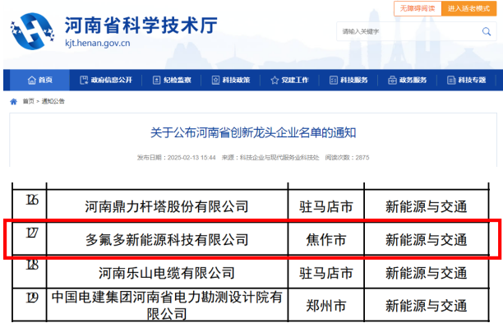Screen dimensions: 503x323
Task: Select cell 中国电建集团河南省电力勘测设计院有限公司
Action: click(x=167, y=305)
